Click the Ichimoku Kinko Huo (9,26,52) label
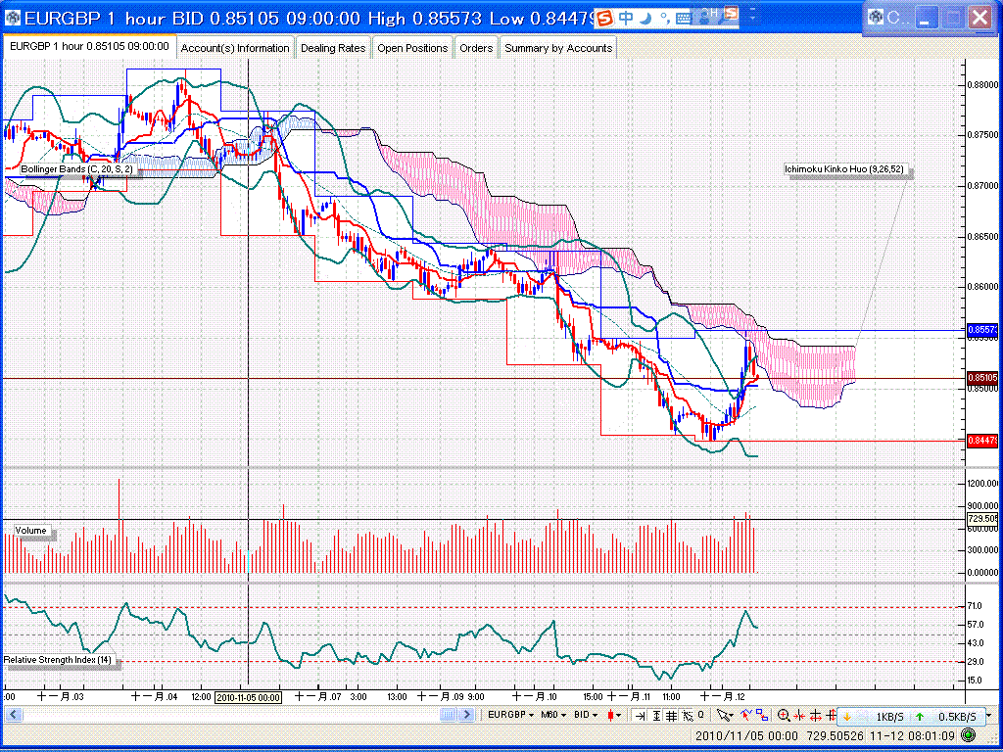This screenshot has height=752, width=1003. point(845,169)
